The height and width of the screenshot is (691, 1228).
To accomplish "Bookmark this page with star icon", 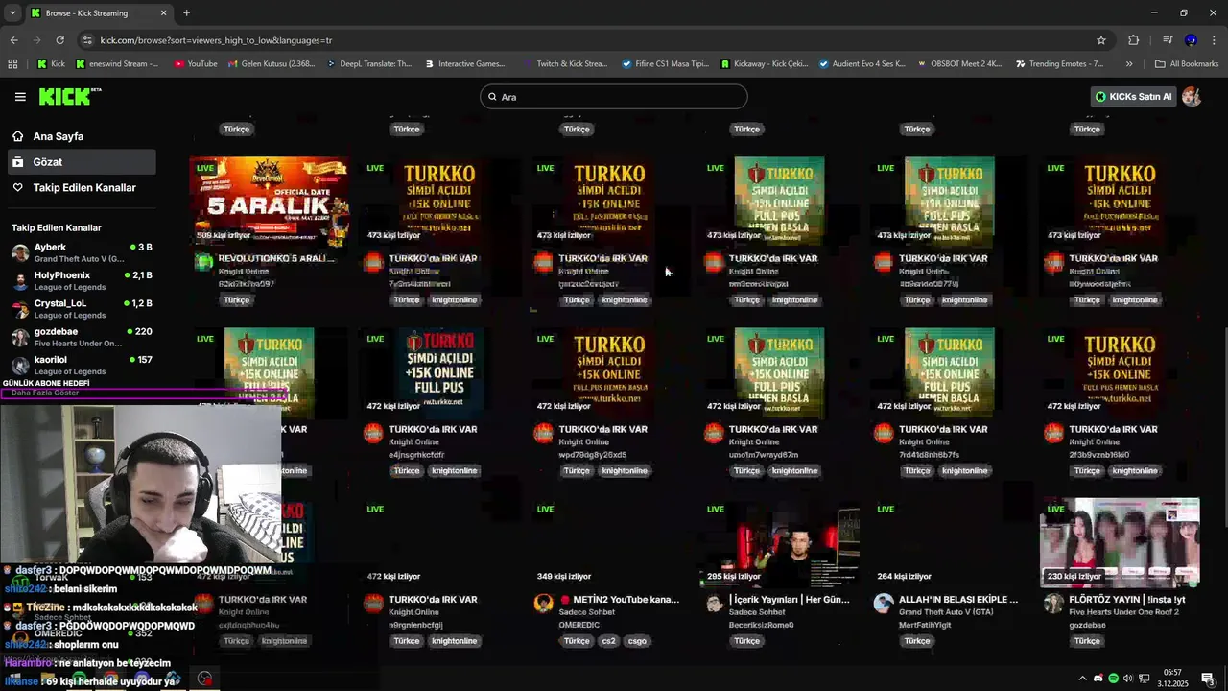I will tap(1101, 40).
